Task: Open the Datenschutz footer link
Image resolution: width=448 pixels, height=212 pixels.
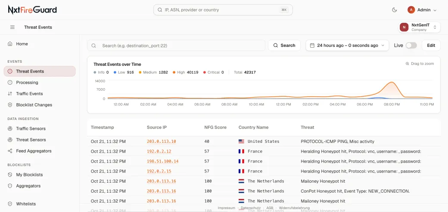Action: (251, 208)
